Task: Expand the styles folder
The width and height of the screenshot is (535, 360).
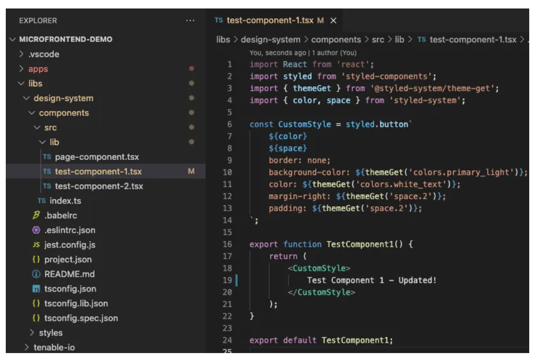Action: pyautogui.click(x=32, y=333)
